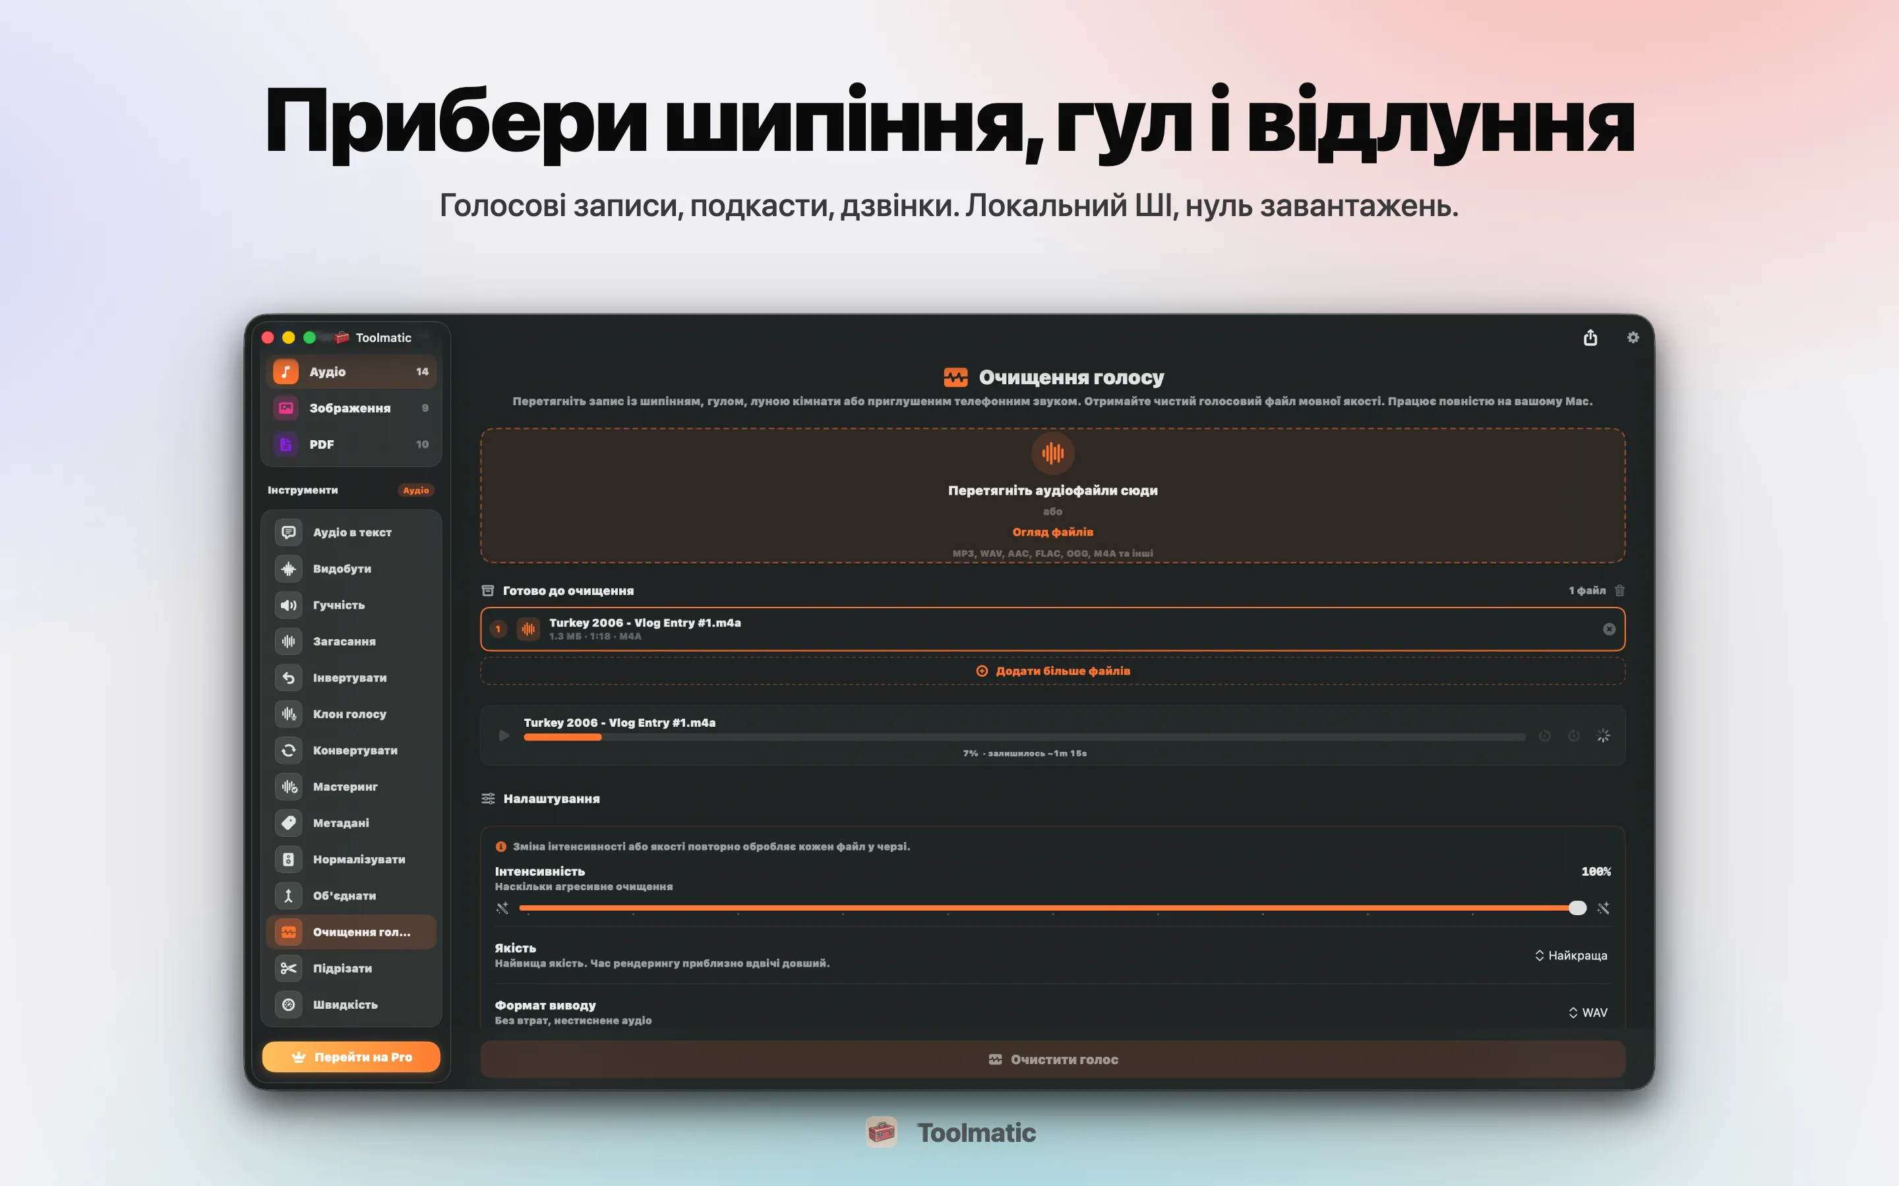Open the Інвертувати reverse tool
The height and width of the screenshot is (1186, 1899).
(351, 678)
